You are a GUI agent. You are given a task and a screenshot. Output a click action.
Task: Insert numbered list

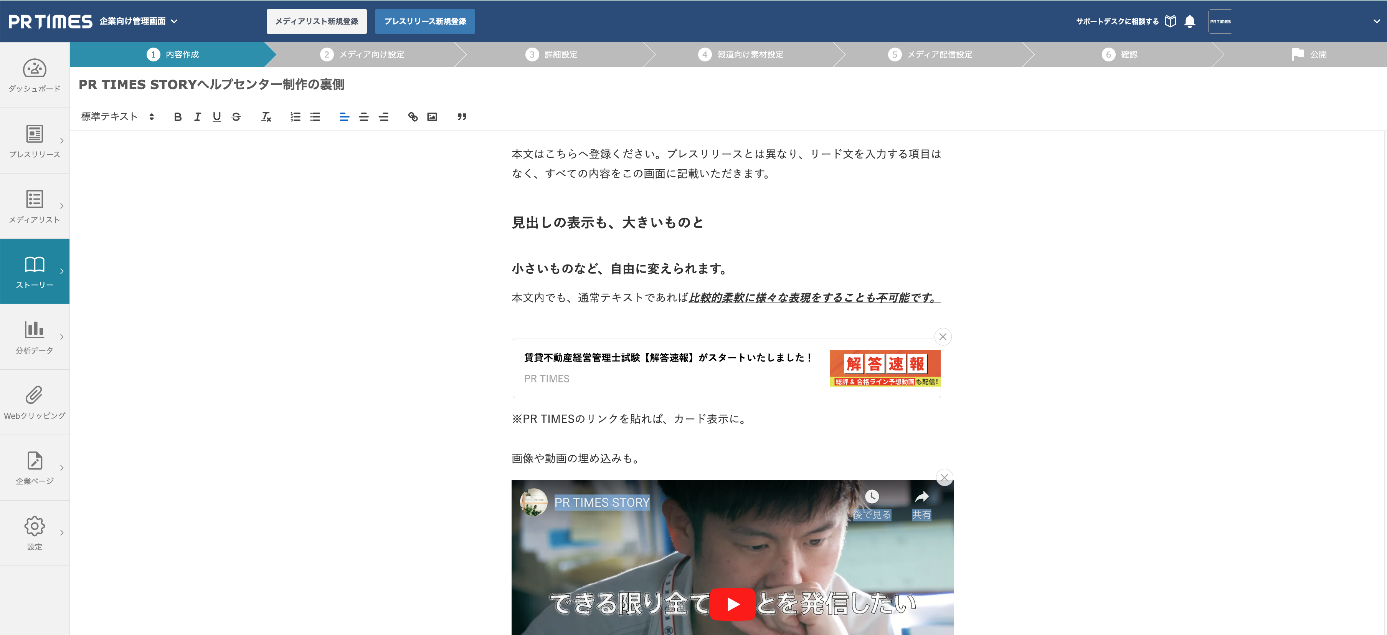(x=296, y=117)
